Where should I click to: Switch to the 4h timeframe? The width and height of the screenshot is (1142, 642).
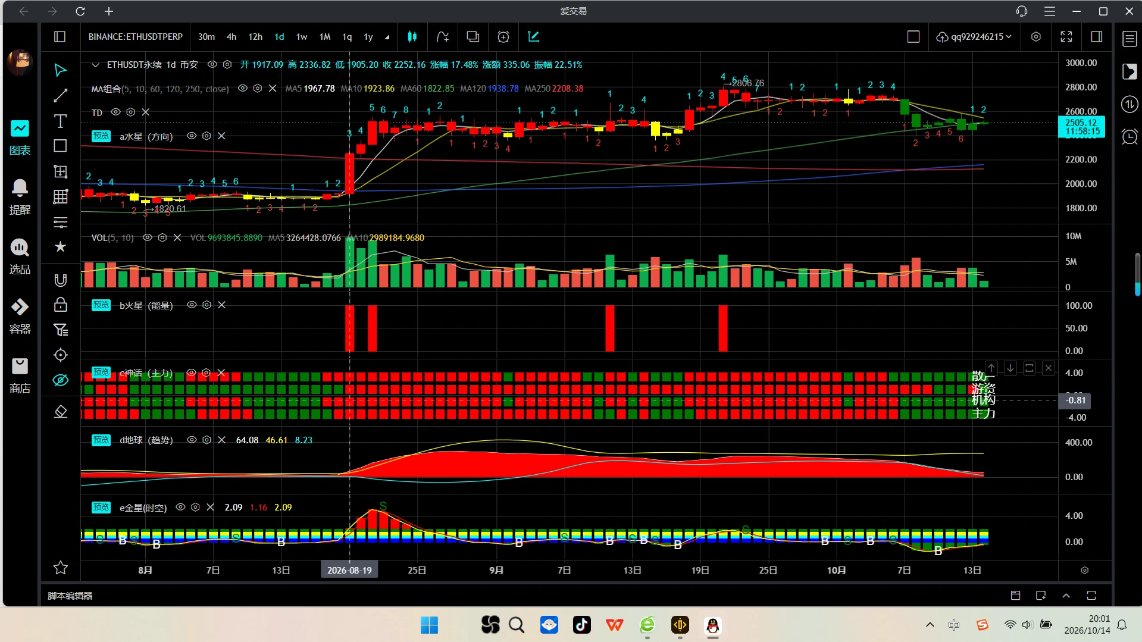pyautogui.click(x=231, y=37)
